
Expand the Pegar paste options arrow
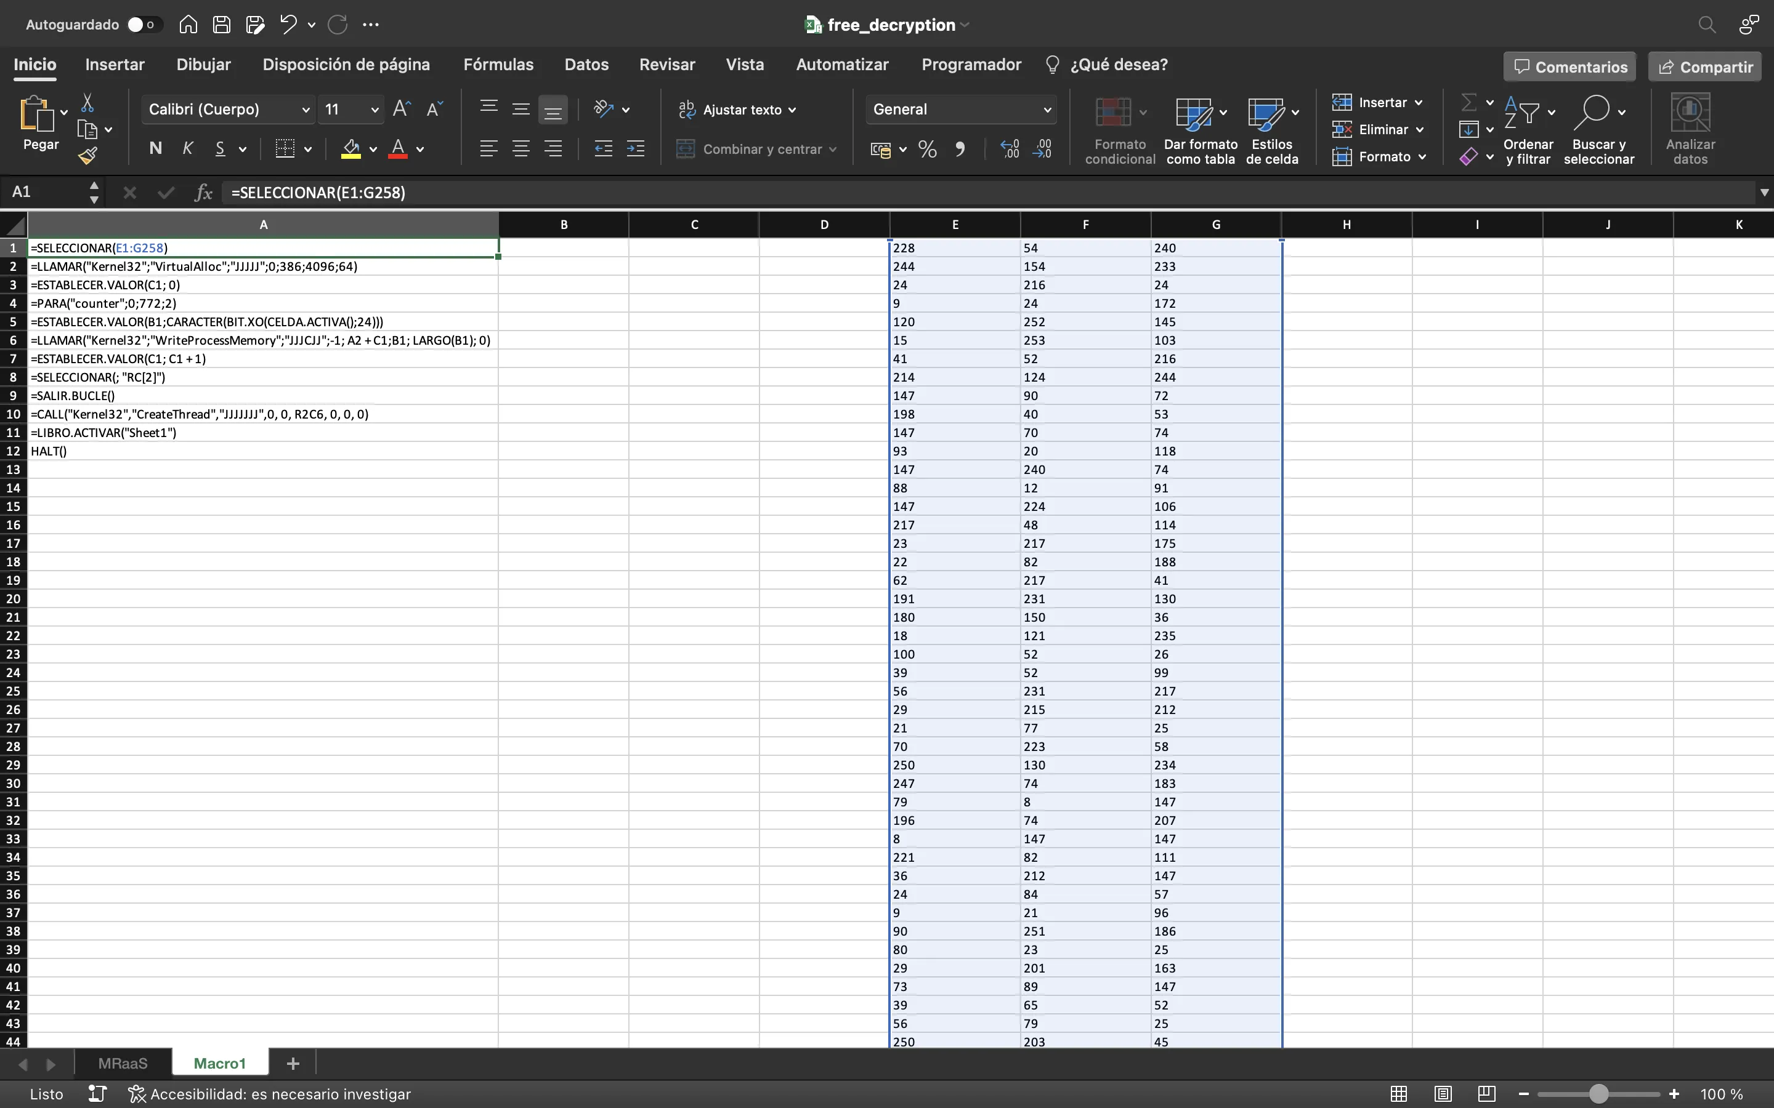(65, 113)
